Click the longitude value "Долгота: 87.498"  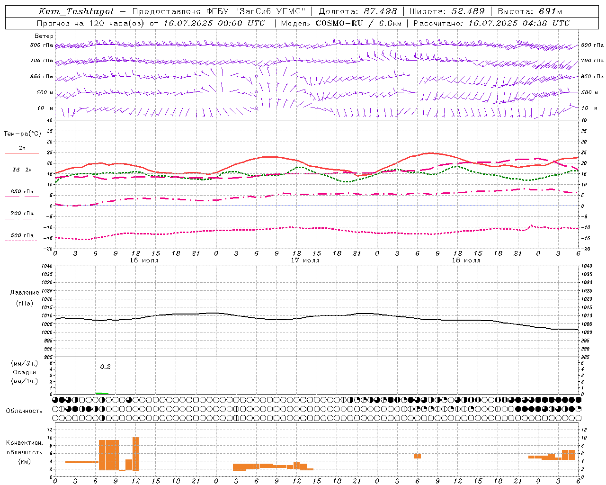pos(358,11)
